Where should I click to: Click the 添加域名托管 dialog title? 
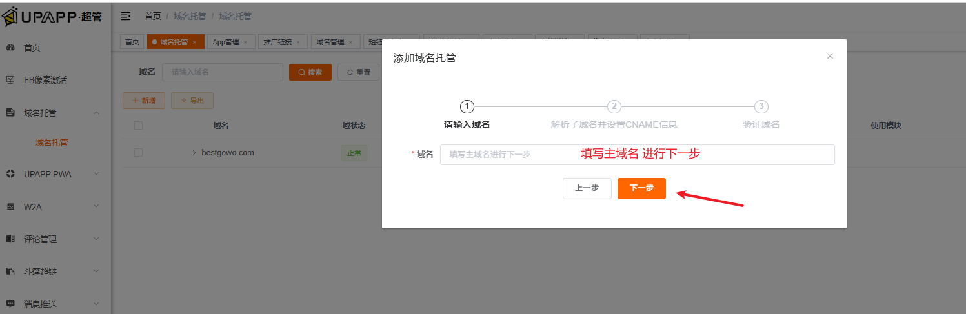point(425,58)
